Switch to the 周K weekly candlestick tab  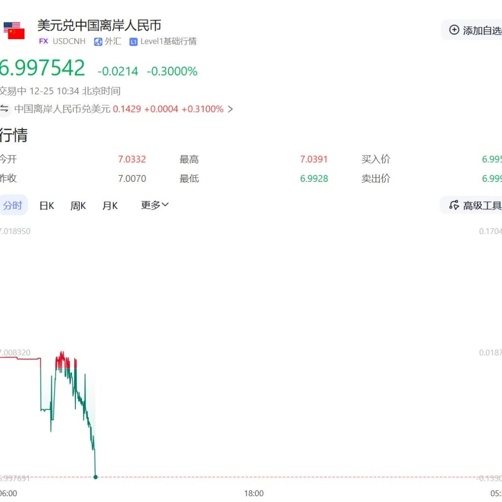click(78, 205)
